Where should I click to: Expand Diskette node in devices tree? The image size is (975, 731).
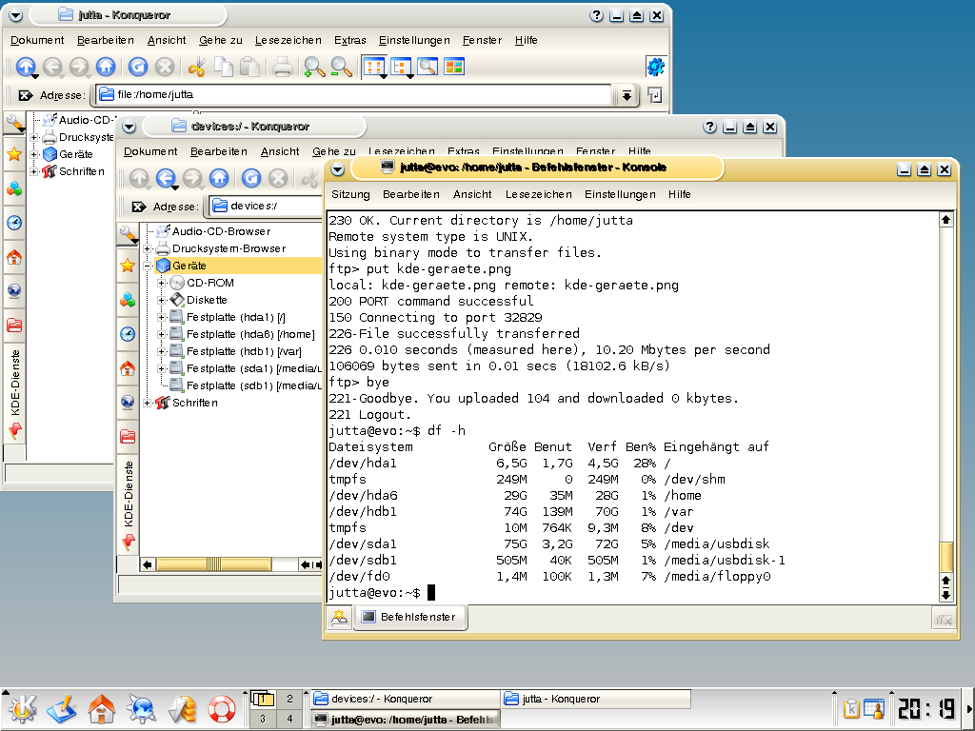coord(161,300)
